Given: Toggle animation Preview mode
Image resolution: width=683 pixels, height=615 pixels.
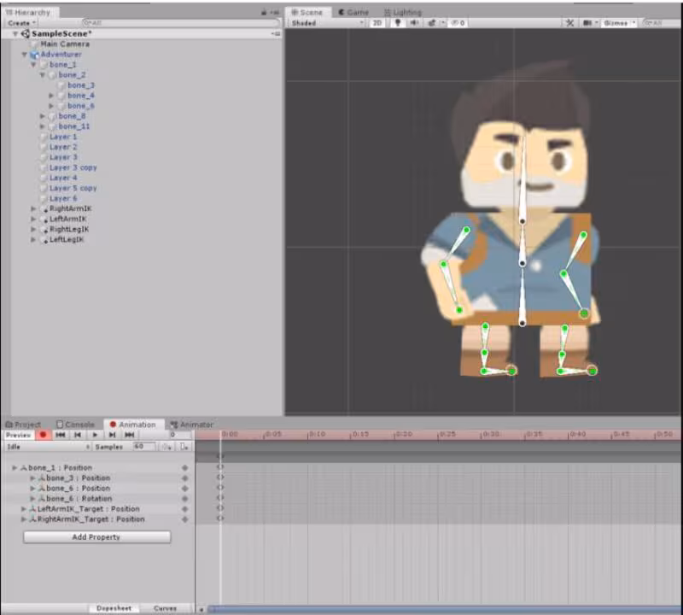Looking at the screenshot, I should (18, 435).
